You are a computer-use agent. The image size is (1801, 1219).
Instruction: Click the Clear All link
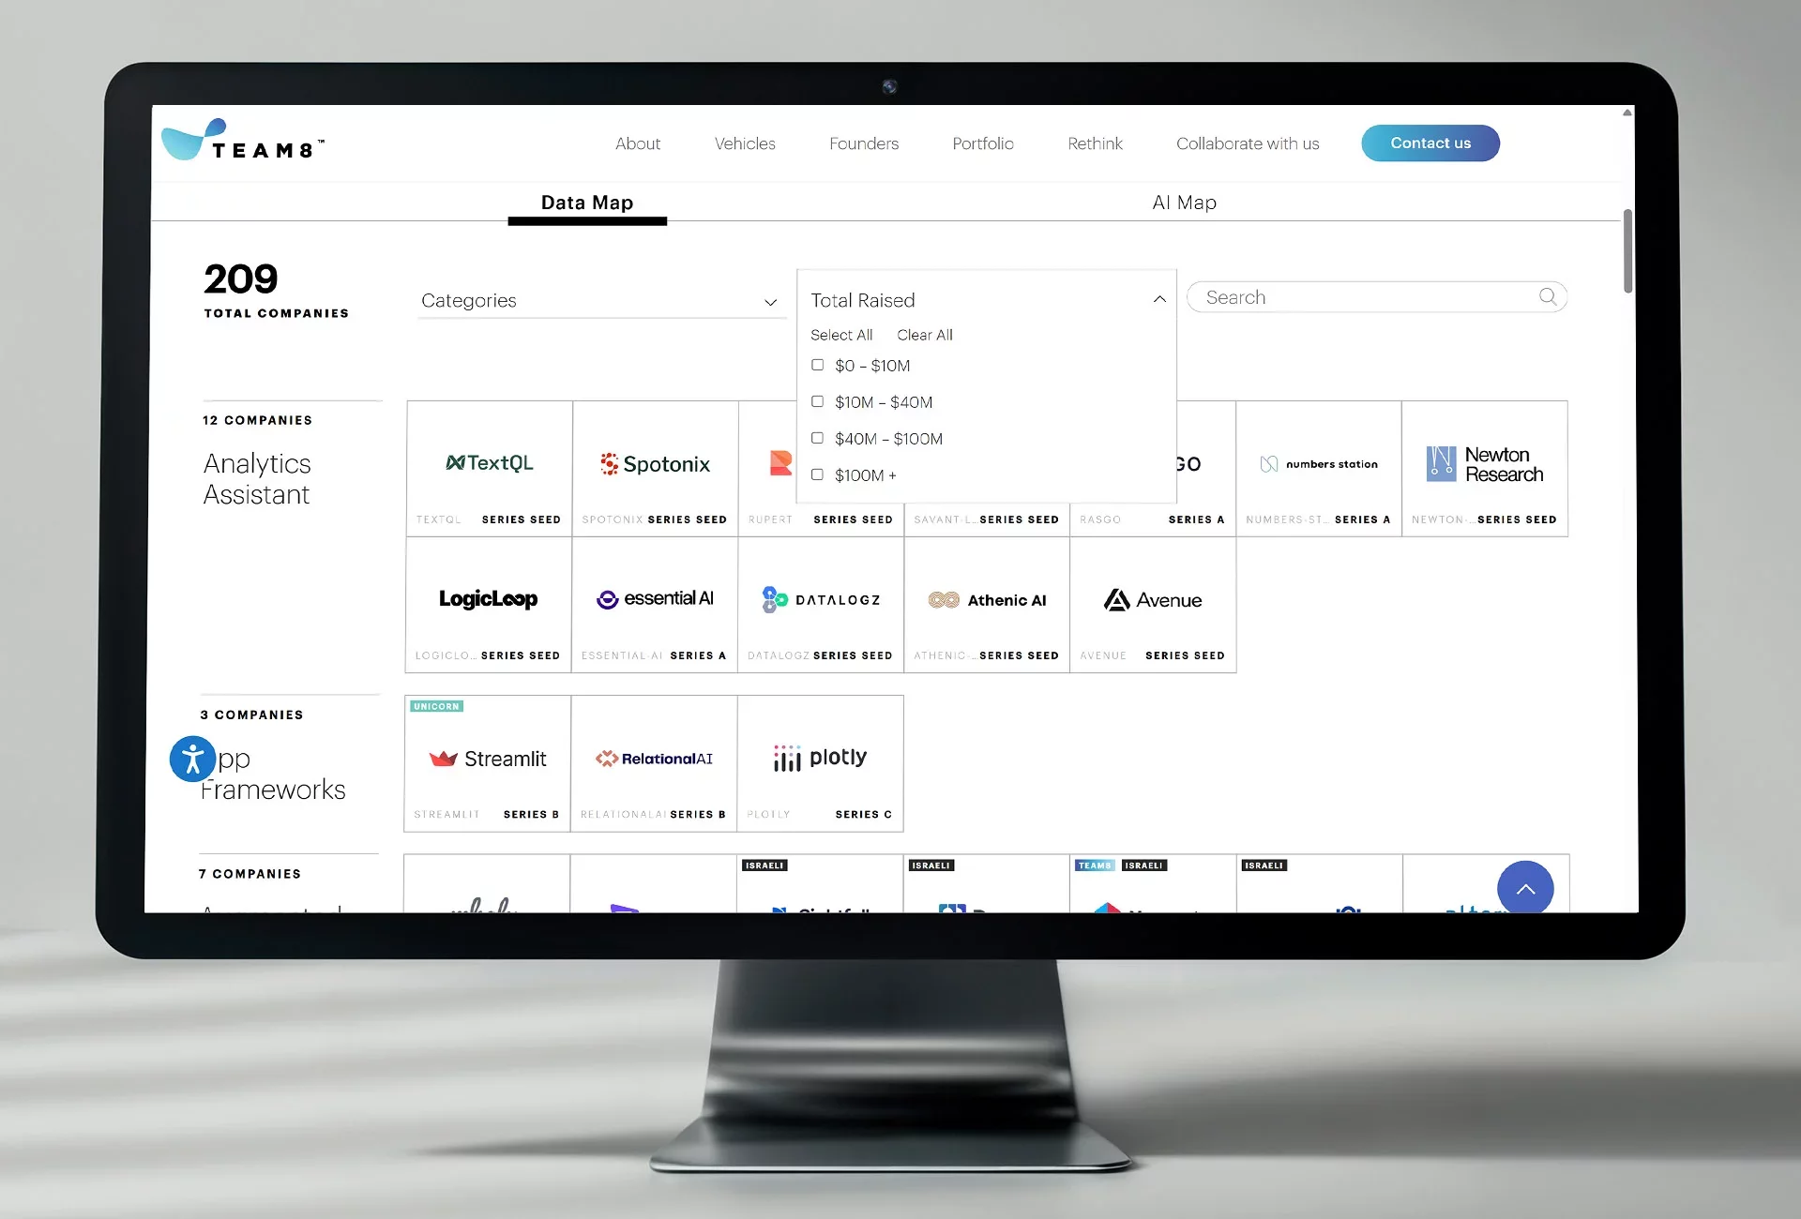coord(924,335)
